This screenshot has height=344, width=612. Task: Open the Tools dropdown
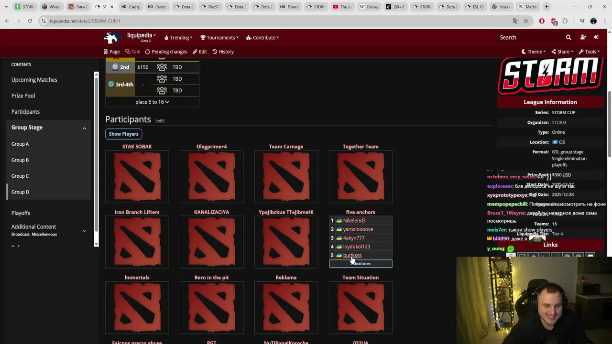coord(589,52)
